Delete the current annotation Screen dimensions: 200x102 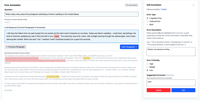(x=159, y=90)
